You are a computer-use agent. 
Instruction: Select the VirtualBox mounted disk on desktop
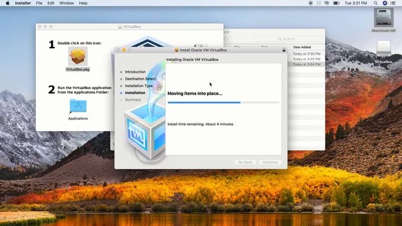coord(384,49)
